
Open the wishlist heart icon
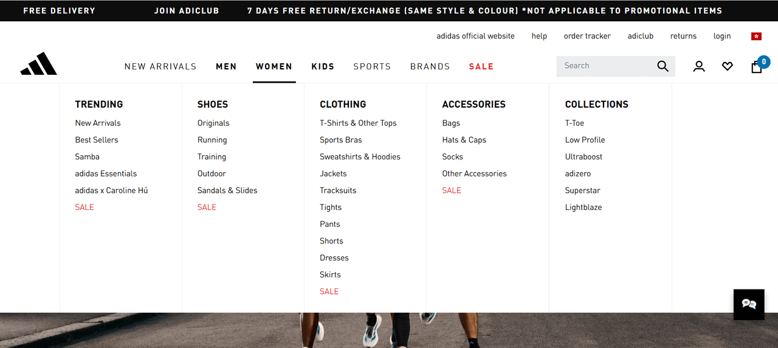pos(728,66)
